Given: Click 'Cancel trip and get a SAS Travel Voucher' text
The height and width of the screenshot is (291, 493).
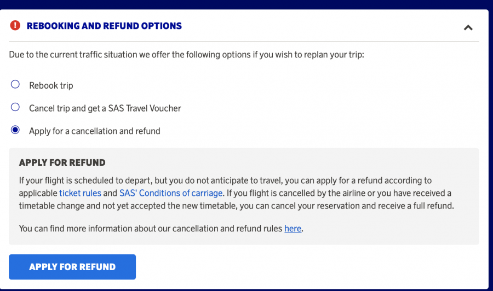Looking at the screenshot, I should [x=105, y=108].
